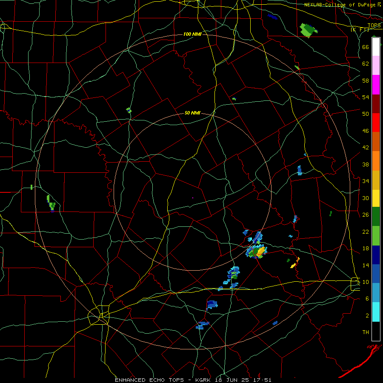
Task: Click the TOPS legend title
Action: point(374,26)
